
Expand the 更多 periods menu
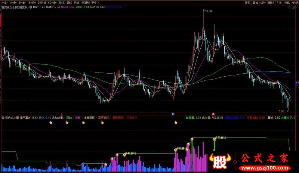[95, 3]
